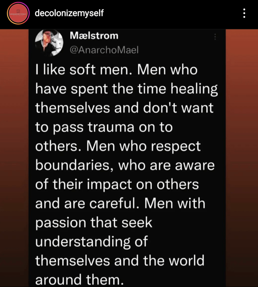Click the line 'themselves and the world'
The height and width of the screenshot is (287, 258).
[120, 260]
